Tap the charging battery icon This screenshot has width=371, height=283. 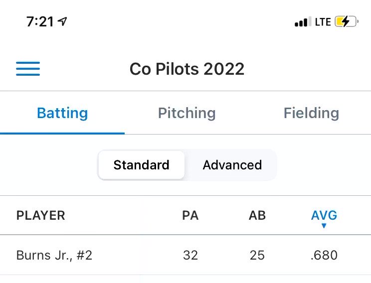(347, 22)
